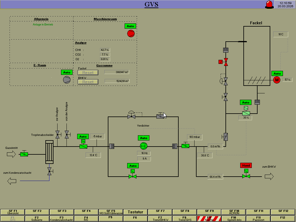Click the O2 0.01 % value

pyautogui.click(x=105, y=59)
